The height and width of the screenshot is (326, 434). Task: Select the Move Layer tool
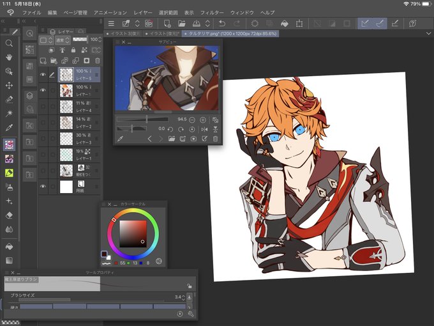pos(9,86)
